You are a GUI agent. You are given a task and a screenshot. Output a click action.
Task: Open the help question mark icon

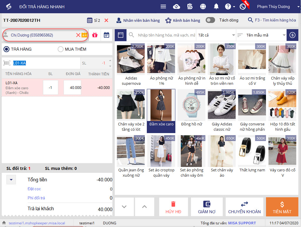(228, 7)
